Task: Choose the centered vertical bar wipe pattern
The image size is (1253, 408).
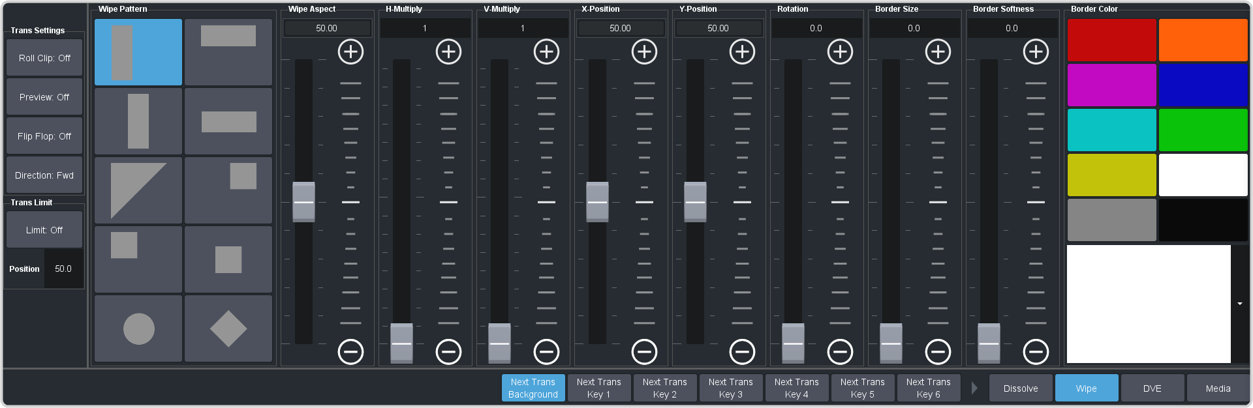Action: click(x=138, y=121)
